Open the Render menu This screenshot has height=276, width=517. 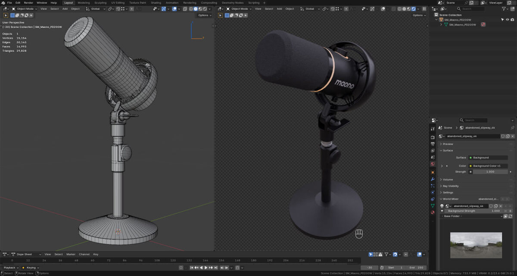coord(28,3)
